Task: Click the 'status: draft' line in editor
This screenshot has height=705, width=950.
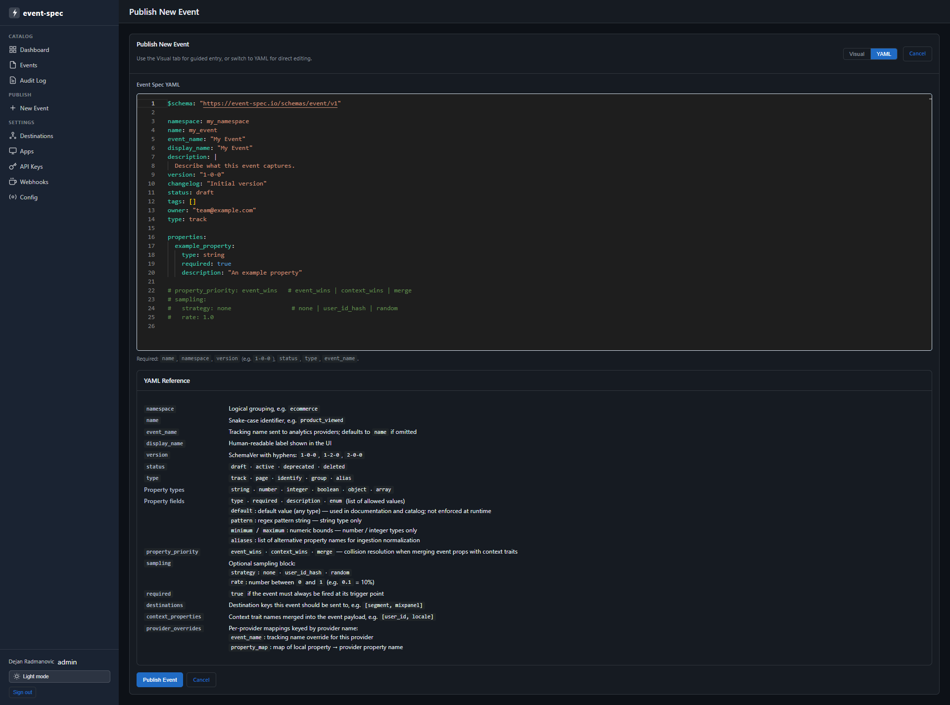Action: point(190,192)
